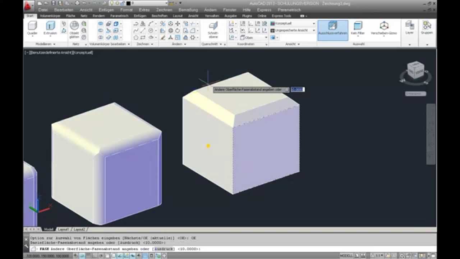Click Objekt glätten mesh tool

point(74,29)
